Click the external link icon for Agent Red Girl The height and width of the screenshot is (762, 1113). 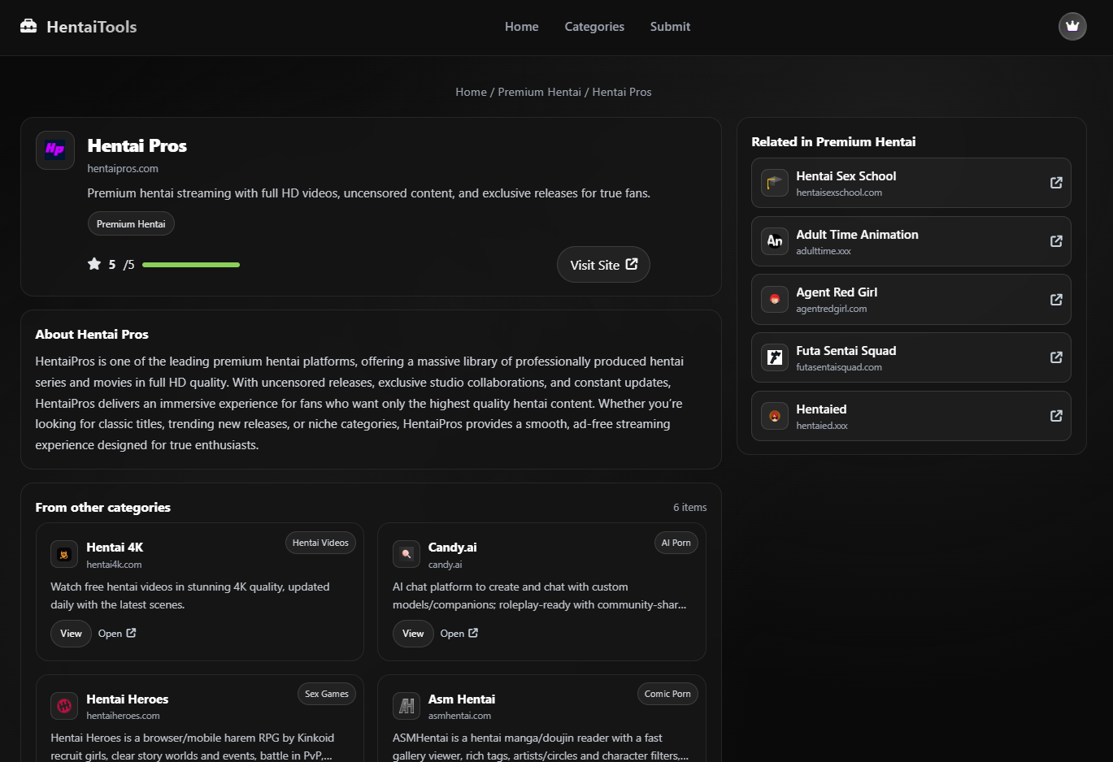(x=1055, y=300)
